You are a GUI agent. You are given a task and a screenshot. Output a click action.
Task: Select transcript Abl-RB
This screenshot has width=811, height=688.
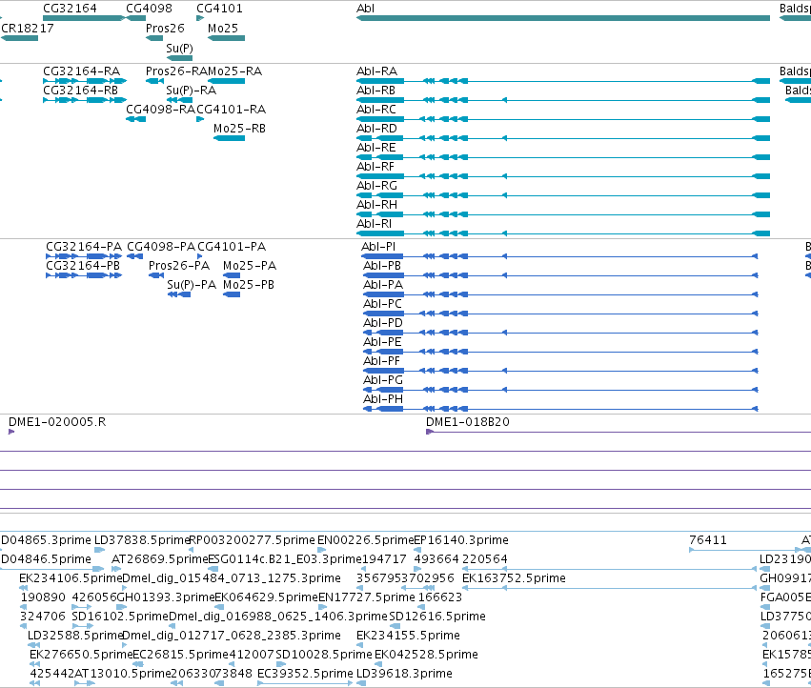click(x=375, y=90)
